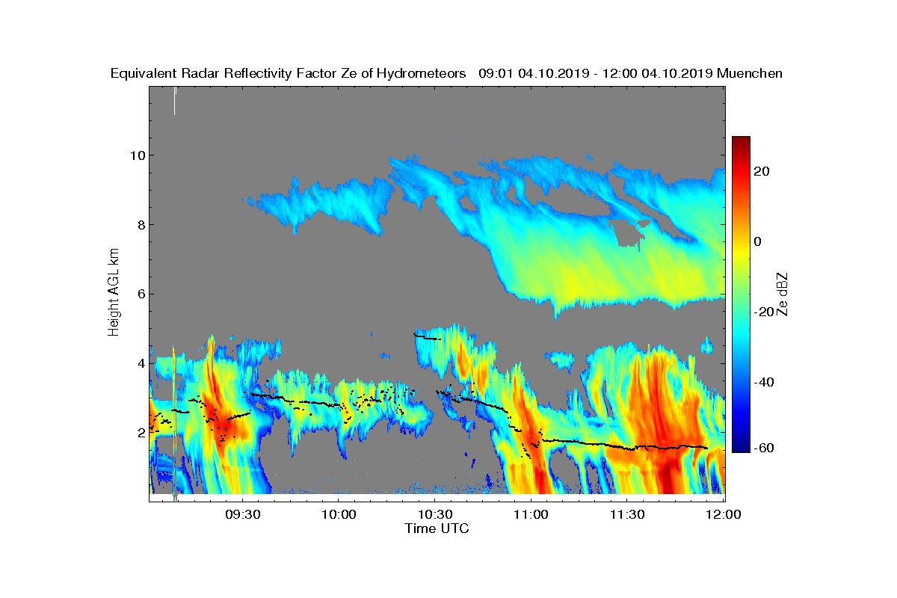Click the '12:00' time tick label
This screenshot has height=598, width=897.
point(723,514)
